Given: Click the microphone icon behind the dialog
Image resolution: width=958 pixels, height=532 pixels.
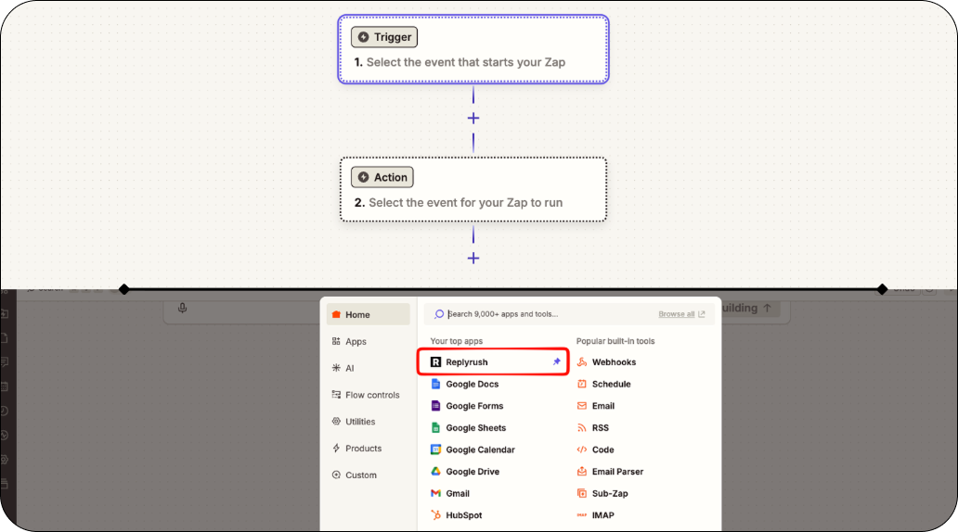Looking at the screenshot, I should [x=182, y=308].
